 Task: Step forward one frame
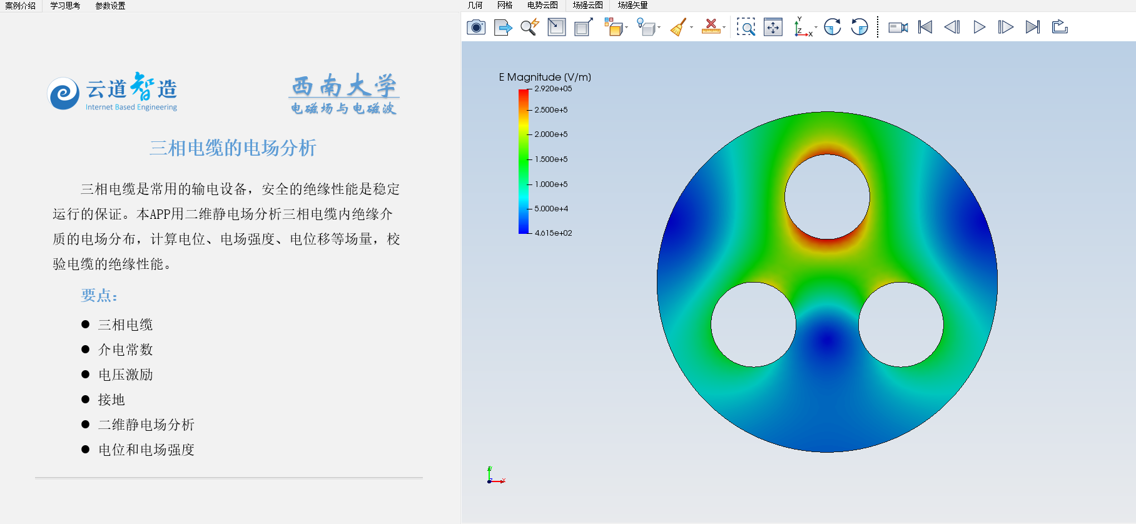(x=1006, y=27)
